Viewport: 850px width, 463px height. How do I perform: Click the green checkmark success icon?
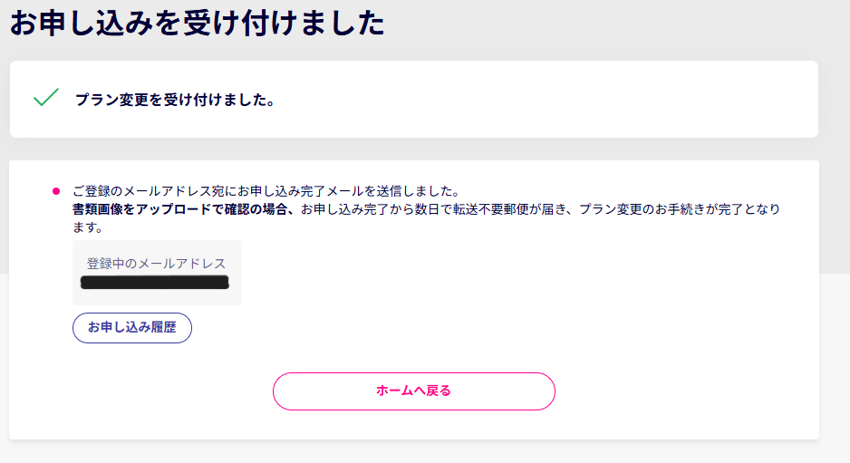45,98
